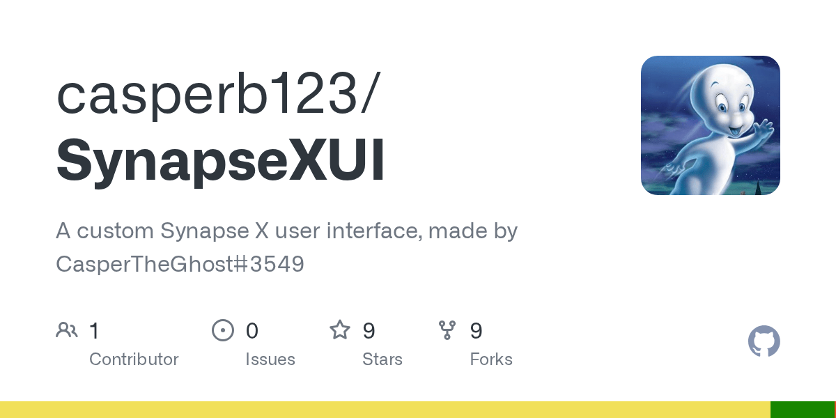Click the green language bar segment

coord(803,410)
